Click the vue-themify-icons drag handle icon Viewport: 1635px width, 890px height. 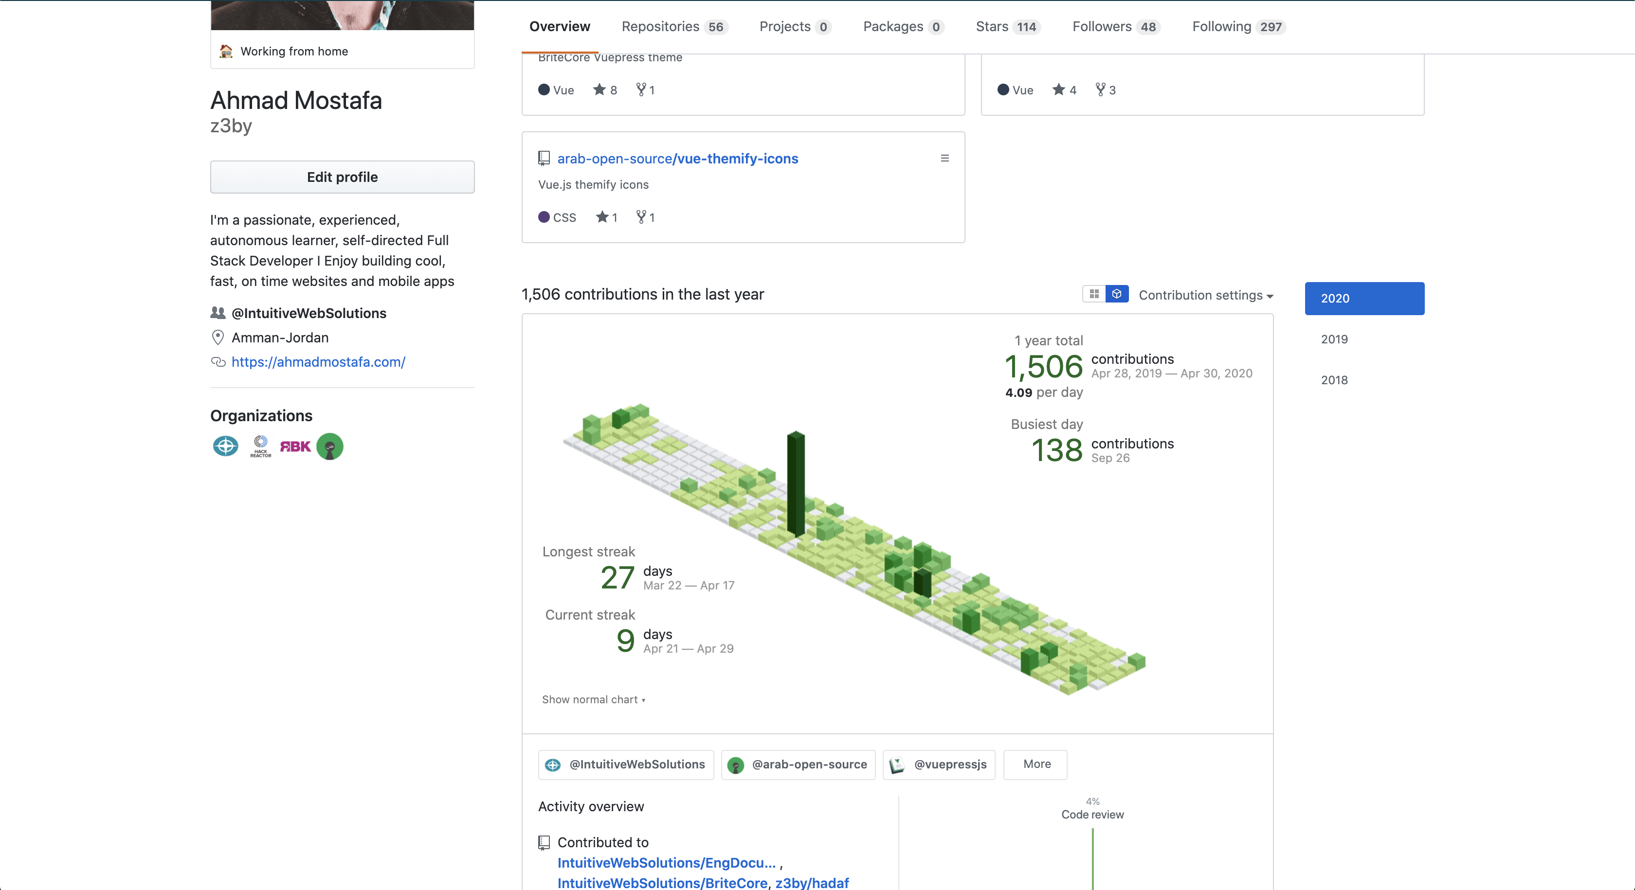coord(945,158)
